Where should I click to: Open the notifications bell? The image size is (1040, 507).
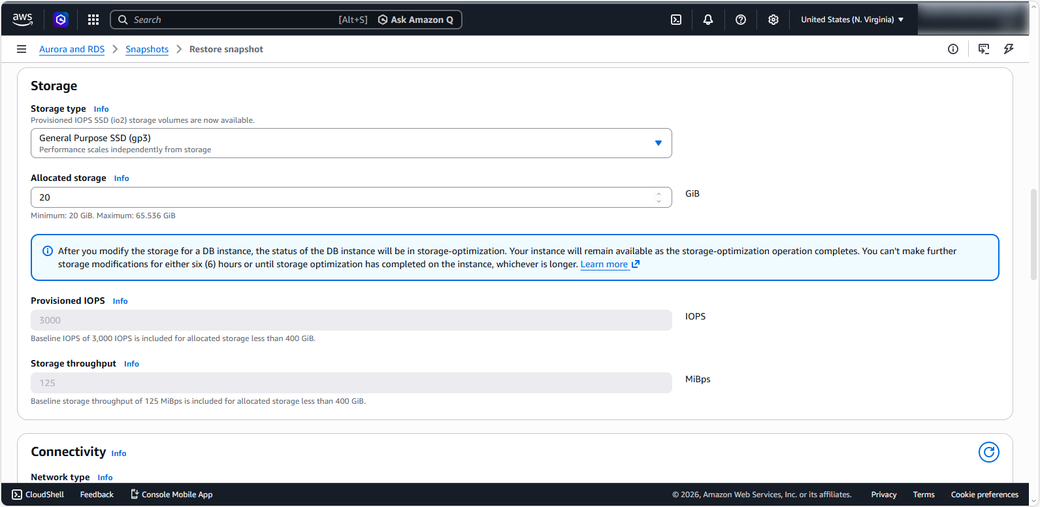[708, 20]
